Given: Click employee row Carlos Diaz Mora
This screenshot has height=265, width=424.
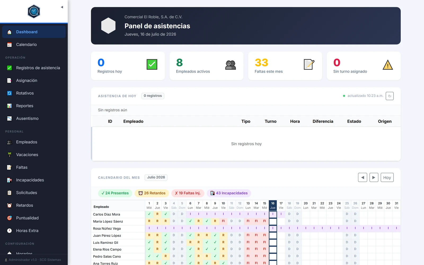Looking at the screenshot, I should click(x=246, y=214).
